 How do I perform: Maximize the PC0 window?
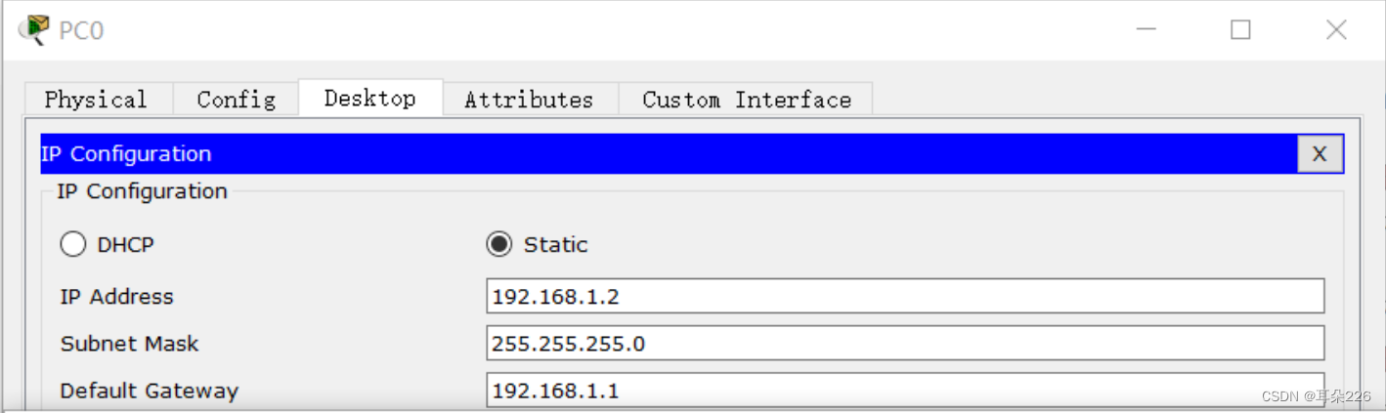1240,30
